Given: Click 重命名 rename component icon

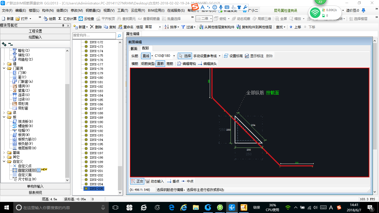Looking at the screenshot, I should click(120, 27).
